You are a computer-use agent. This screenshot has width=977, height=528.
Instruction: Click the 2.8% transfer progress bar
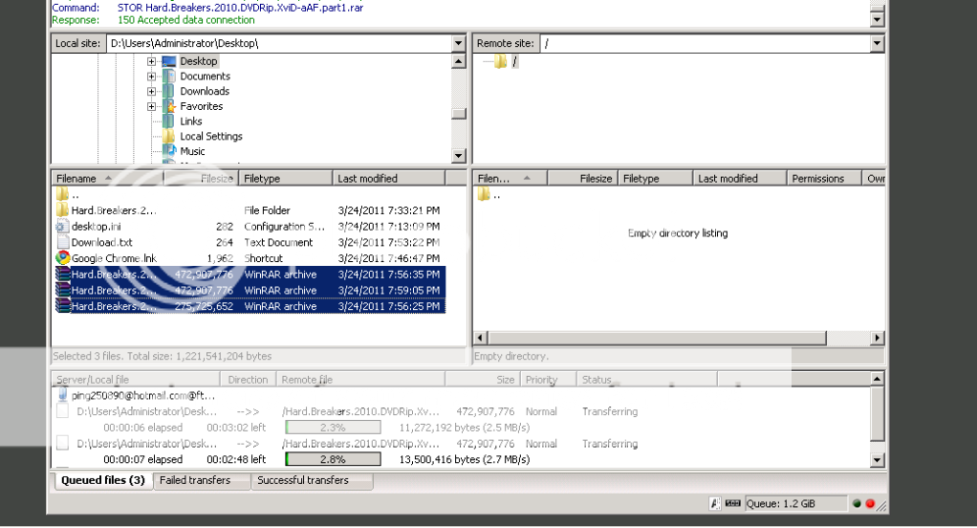[333, 459]
